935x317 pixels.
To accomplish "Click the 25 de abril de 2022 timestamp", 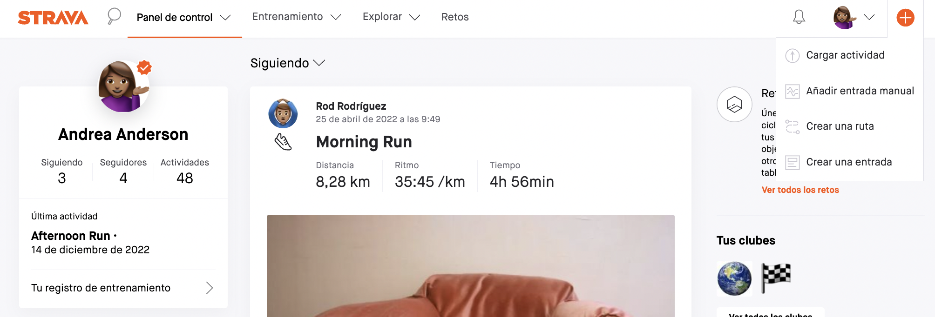I will click(378, 119).
